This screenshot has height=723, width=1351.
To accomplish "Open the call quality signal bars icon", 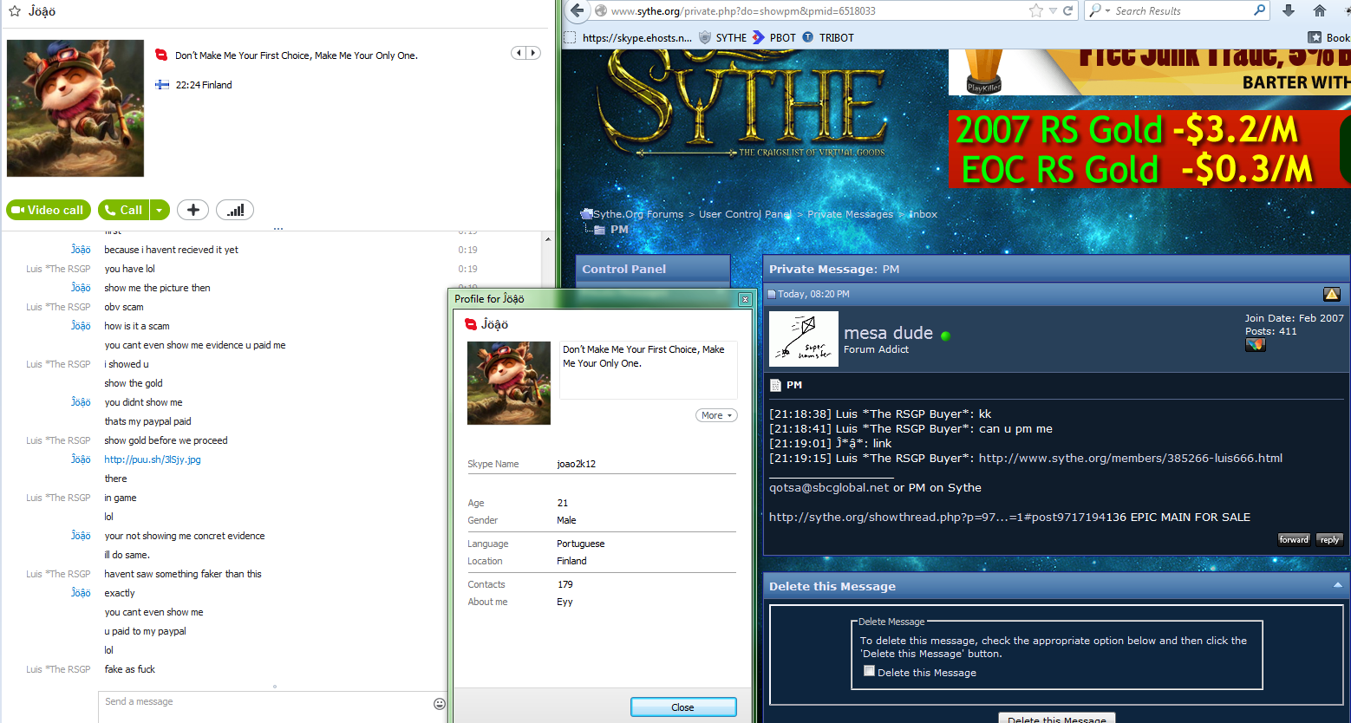I will pyautogui.click(x=235, y=210).
